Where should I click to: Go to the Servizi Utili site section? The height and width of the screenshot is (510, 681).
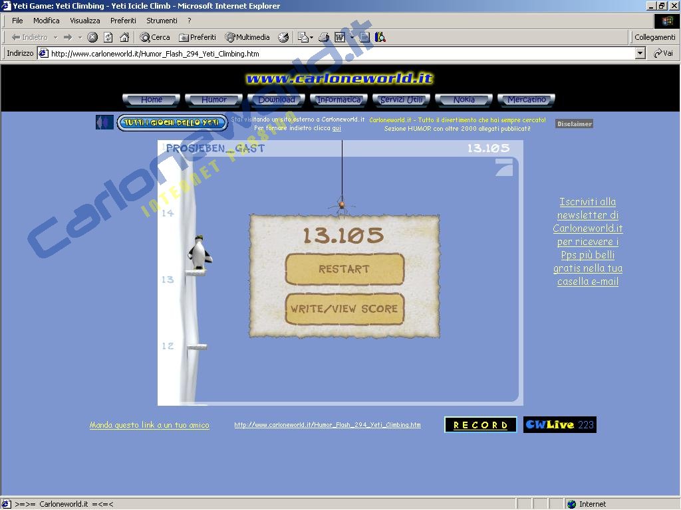[x=401, y=100]
